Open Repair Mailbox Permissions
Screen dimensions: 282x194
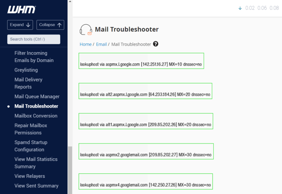point(31,129)
